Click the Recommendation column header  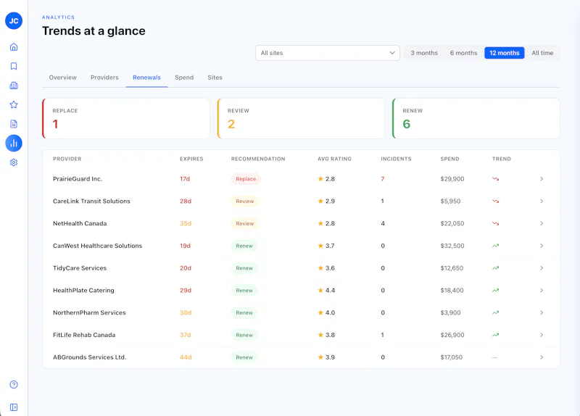(x=258, y=159)
